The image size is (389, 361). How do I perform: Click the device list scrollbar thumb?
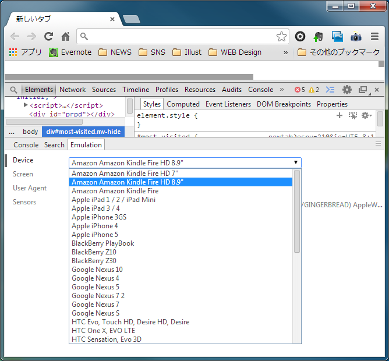[297, 211]
